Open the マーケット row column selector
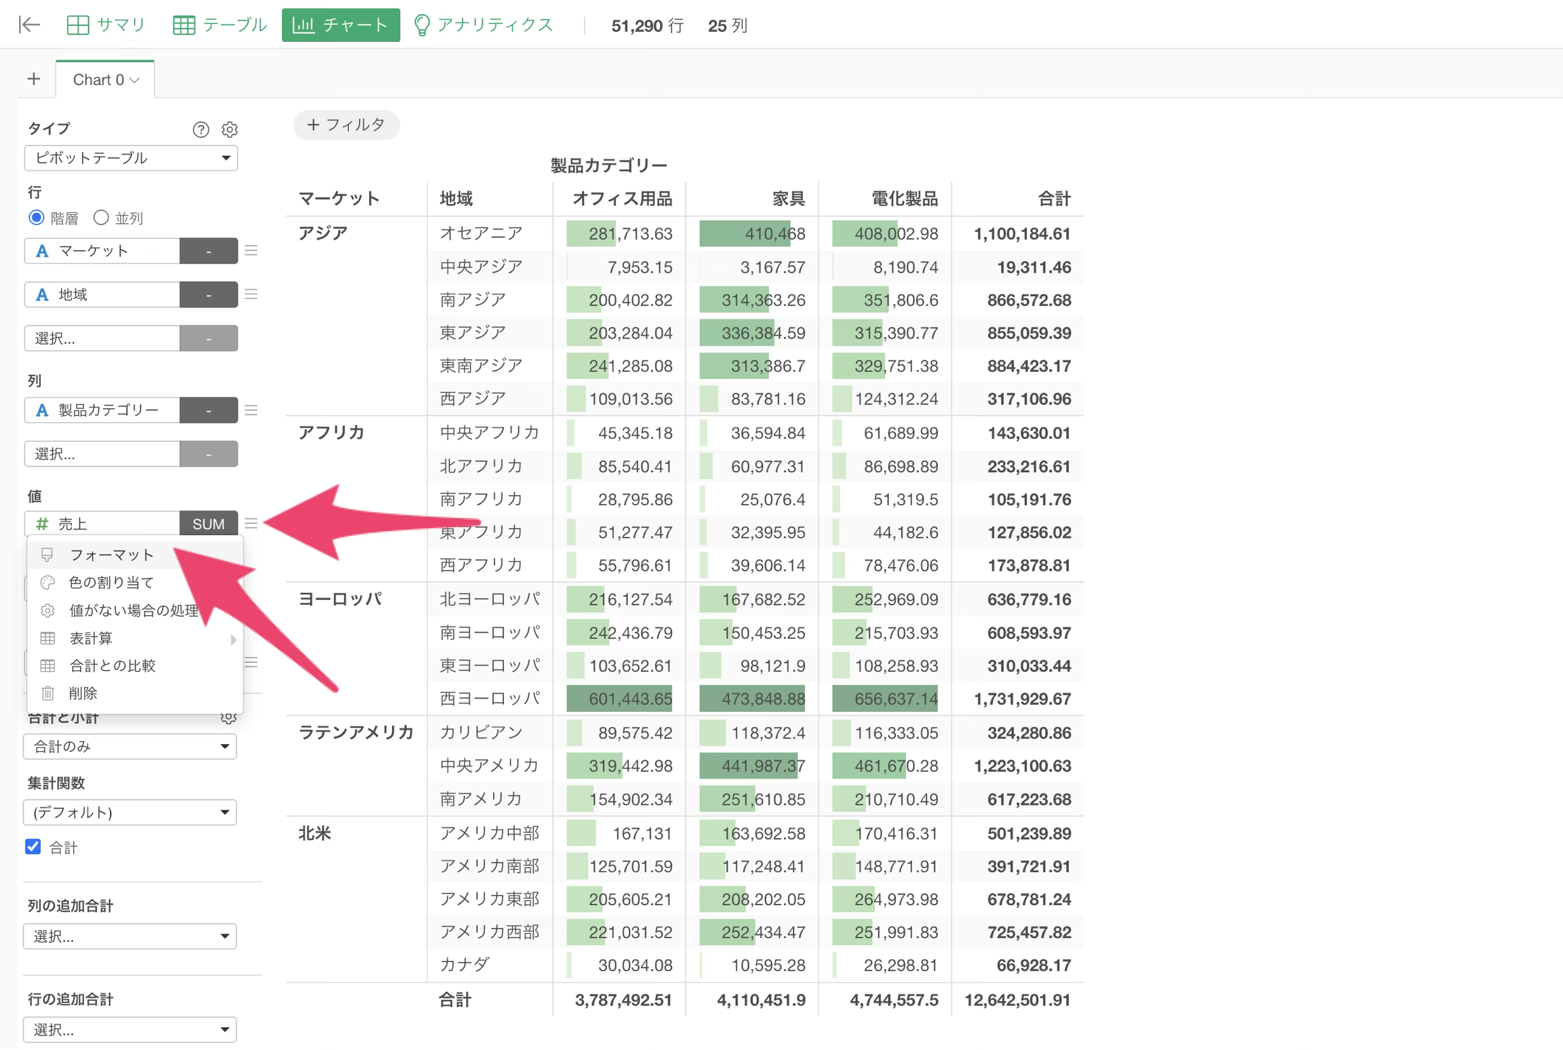The width and height of the screenshot is (1563, 1050). 102,250
